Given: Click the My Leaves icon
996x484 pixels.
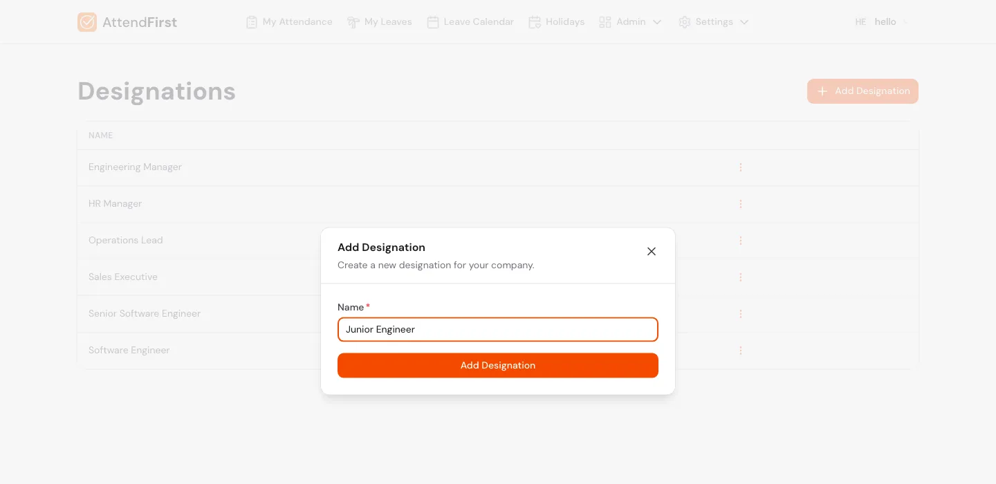Looking at the screenshot, I should coord(353,21).
